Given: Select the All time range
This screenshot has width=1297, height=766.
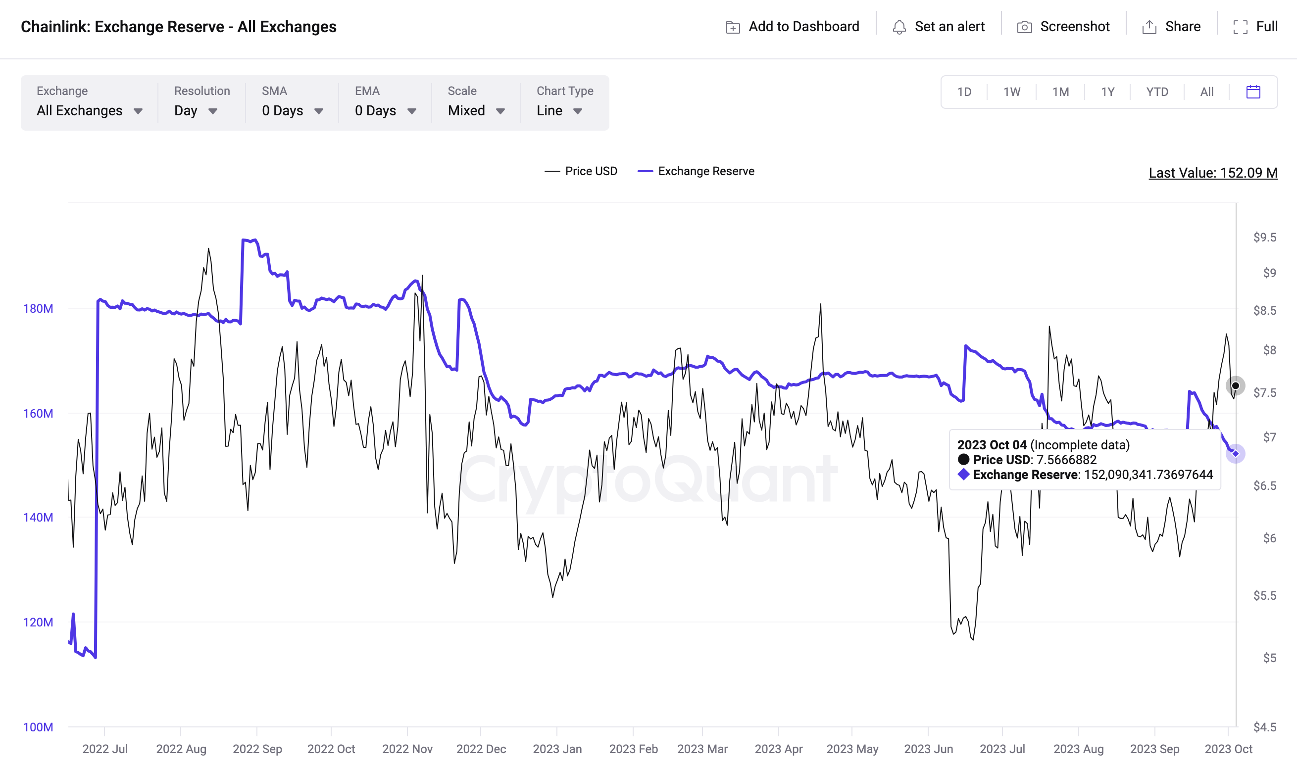Looking at the screenshot, I should [1206, 92].
